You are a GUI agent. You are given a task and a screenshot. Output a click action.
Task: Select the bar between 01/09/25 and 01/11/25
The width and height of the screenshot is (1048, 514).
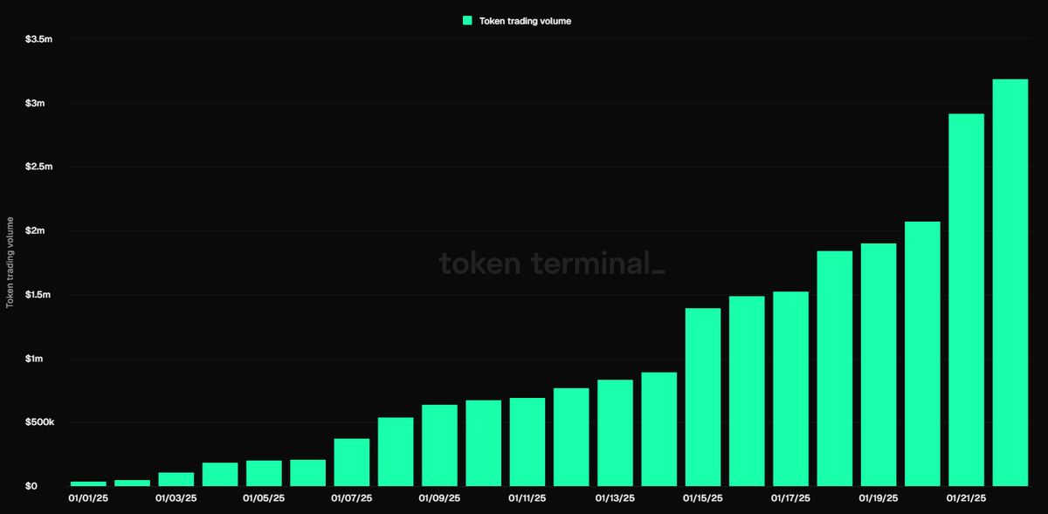coord(484,443)
